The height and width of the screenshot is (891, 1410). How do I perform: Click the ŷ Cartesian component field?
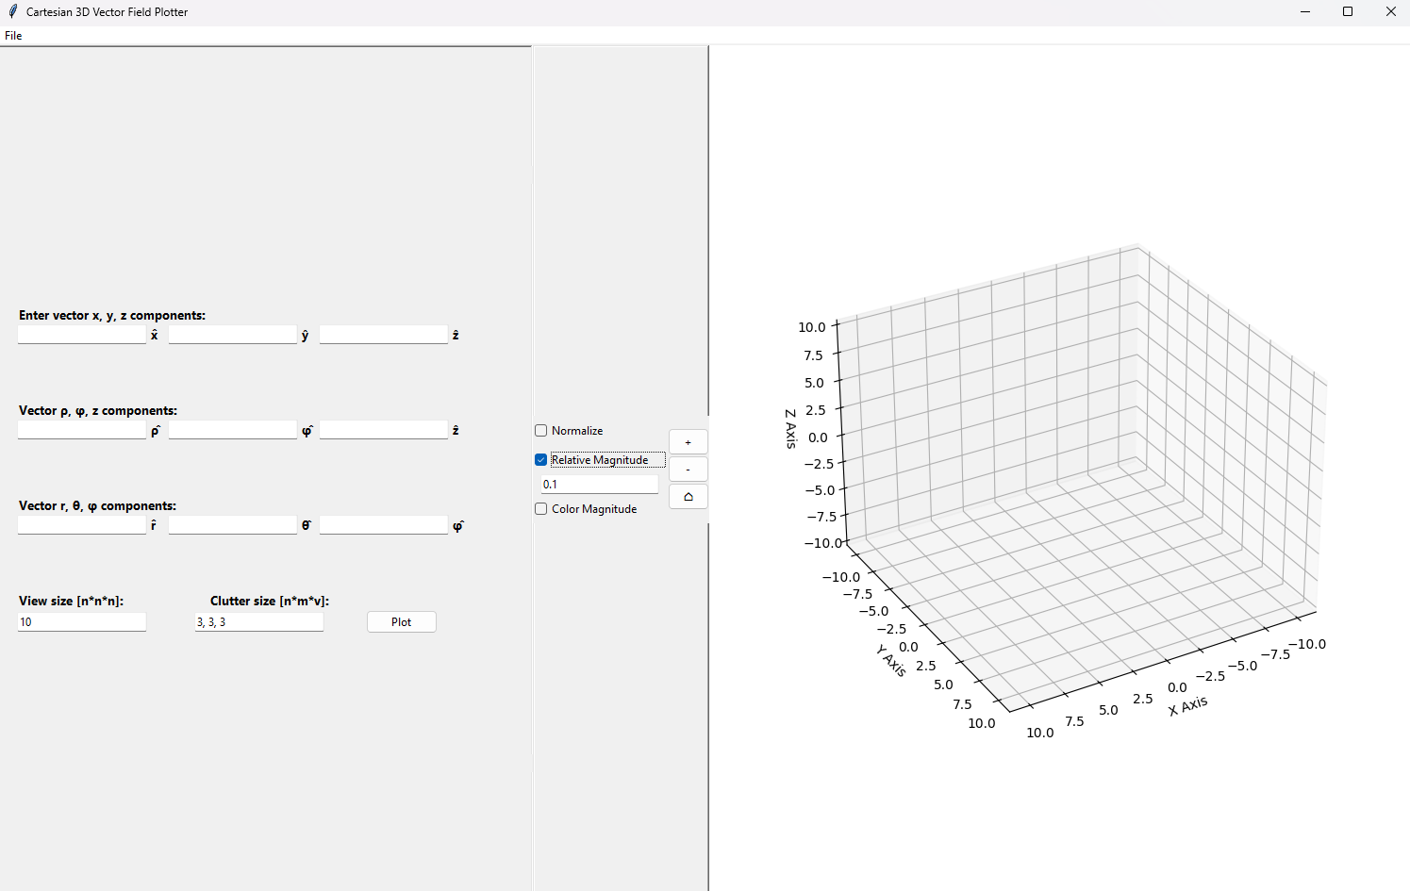click(232, 335)
